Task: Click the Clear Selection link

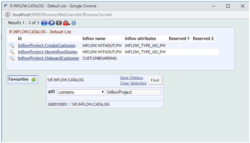Action: tap(133, 83)
